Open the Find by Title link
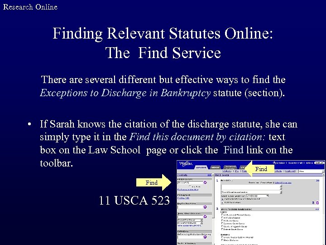Image resolution: width=326 pixels, height=245 pixels. tap(183, 198)
